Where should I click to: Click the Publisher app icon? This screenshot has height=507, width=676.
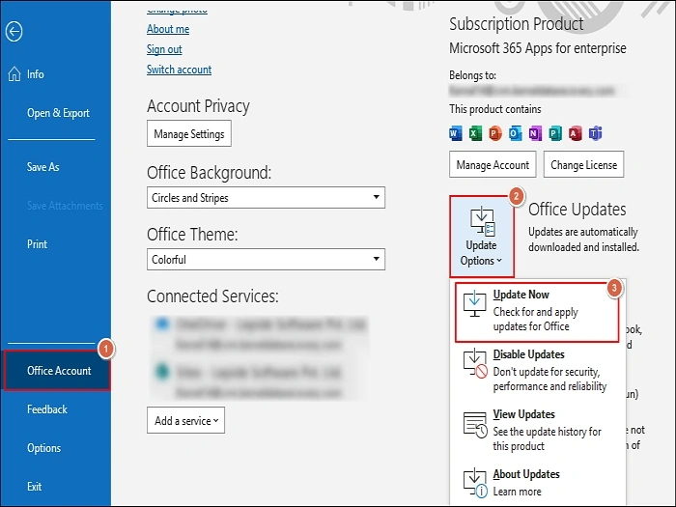555,133
